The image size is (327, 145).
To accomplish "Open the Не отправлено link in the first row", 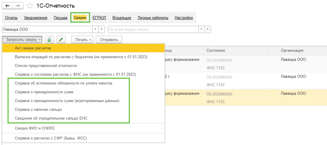I will 219,59.
